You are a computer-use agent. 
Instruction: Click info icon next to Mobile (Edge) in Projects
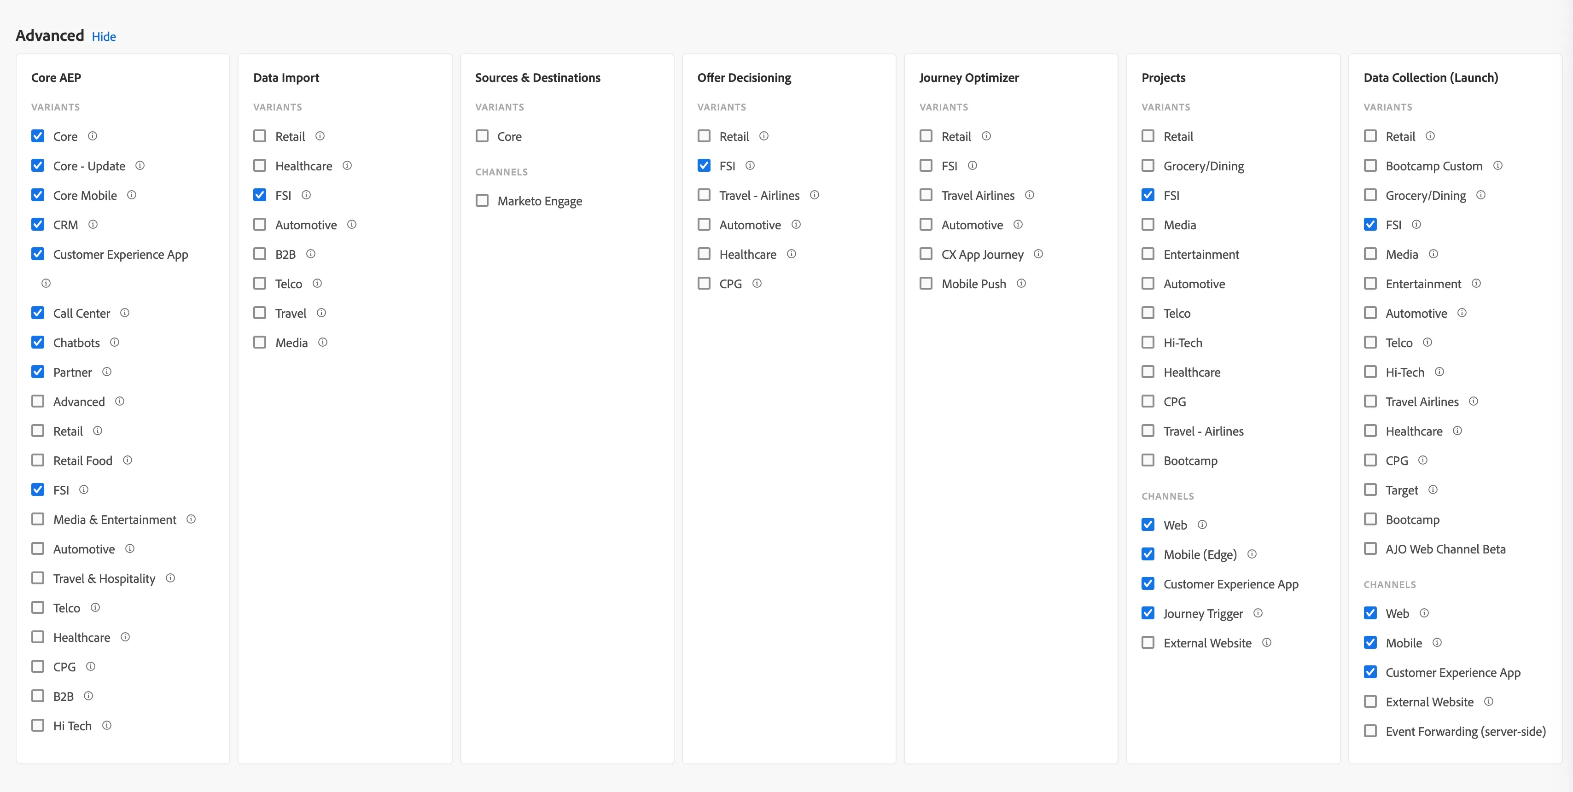1252,554
